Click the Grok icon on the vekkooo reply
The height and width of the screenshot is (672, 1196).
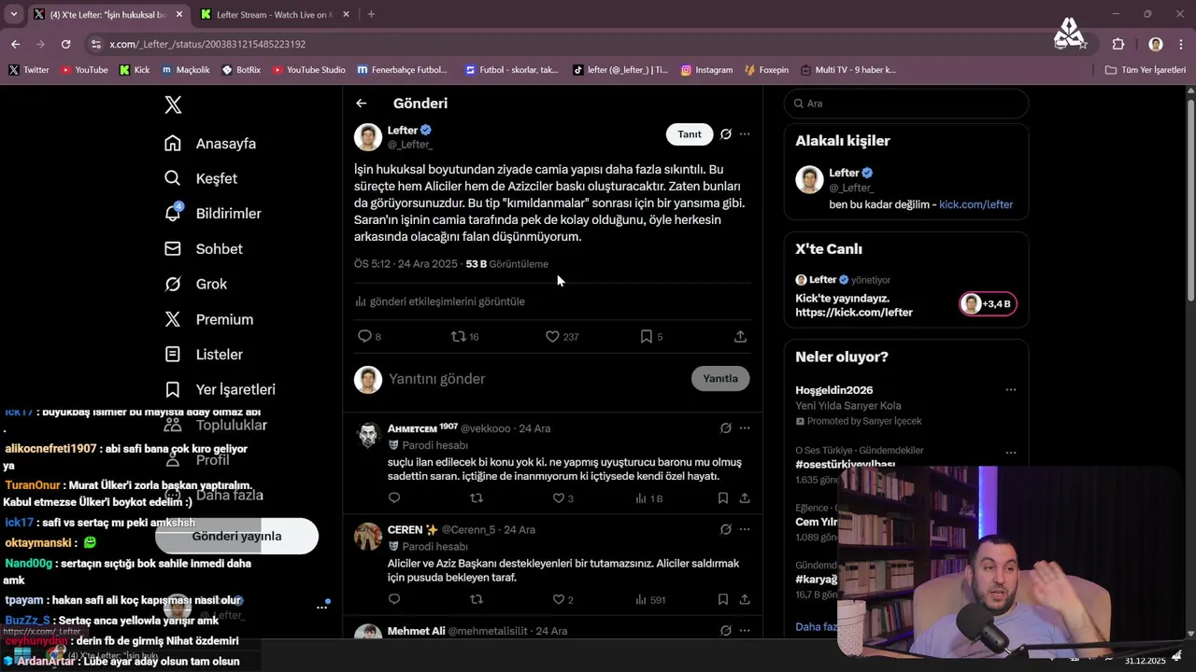(x=726, y=428)
